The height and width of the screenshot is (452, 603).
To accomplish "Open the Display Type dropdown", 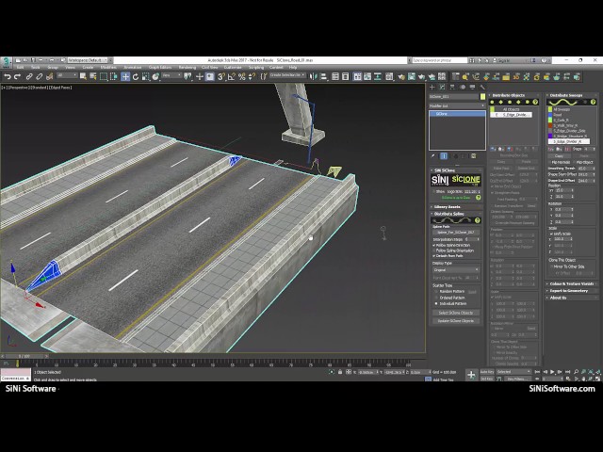I will tap(456, 270).
